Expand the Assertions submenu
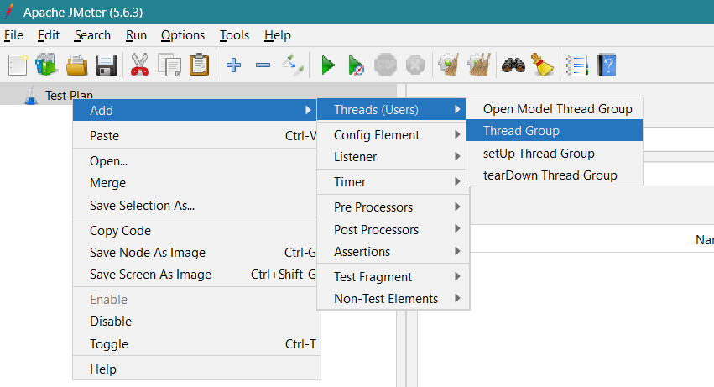The height and width of the screenshot is (387, 714). coord(392,252)
